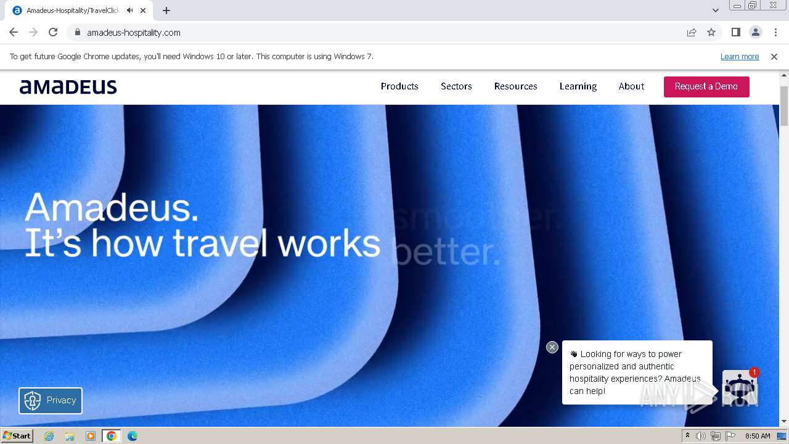Viewport: 789px width, 444px height.
Task: Dismiss the Chrome update notification bar
Action: tap(774, 57)
